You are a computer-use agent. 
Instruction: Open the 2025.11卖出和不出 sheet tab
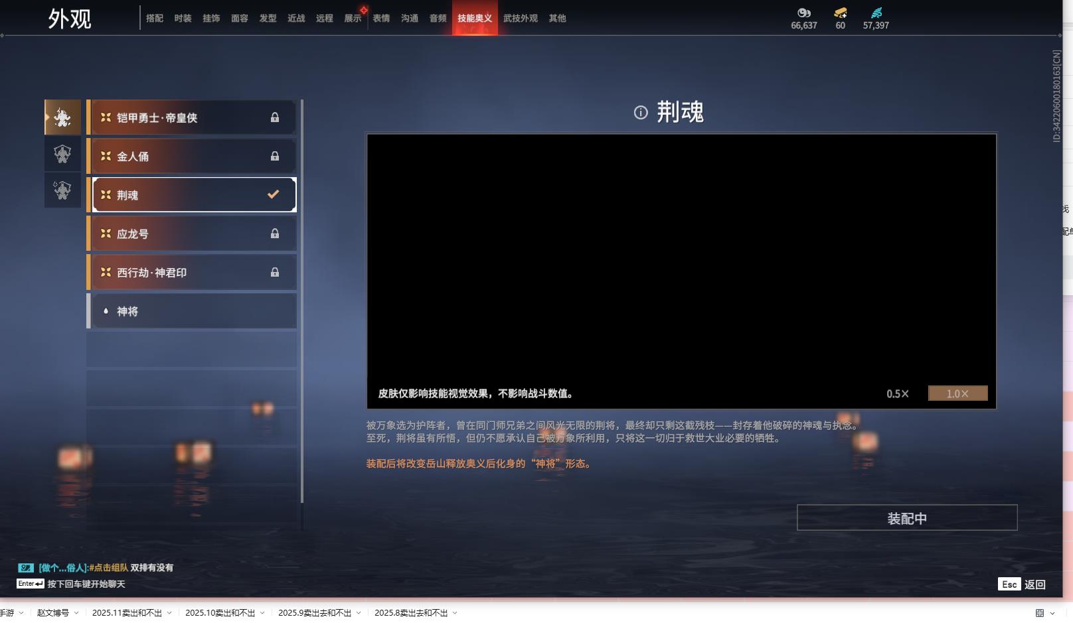click(127, 613)
